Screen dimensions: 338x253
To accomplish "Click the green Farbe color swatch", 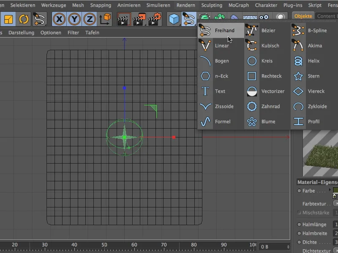I will click(x=335, y=191).
